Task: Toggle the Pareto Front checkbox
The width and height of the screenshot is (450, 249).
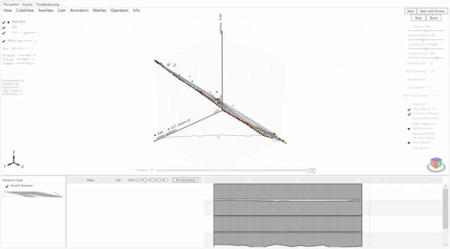Action: [x=4, y=22]
